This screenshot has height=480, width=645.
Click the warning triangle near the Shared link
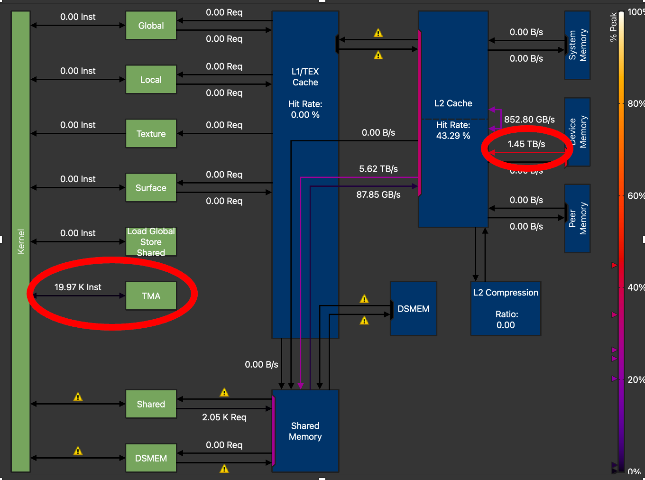(x=224, y=392)
